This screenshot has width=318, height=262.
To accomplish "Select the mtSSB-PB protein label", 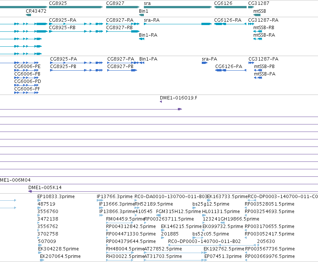I will pyautogui.click(x=264, y=67).
